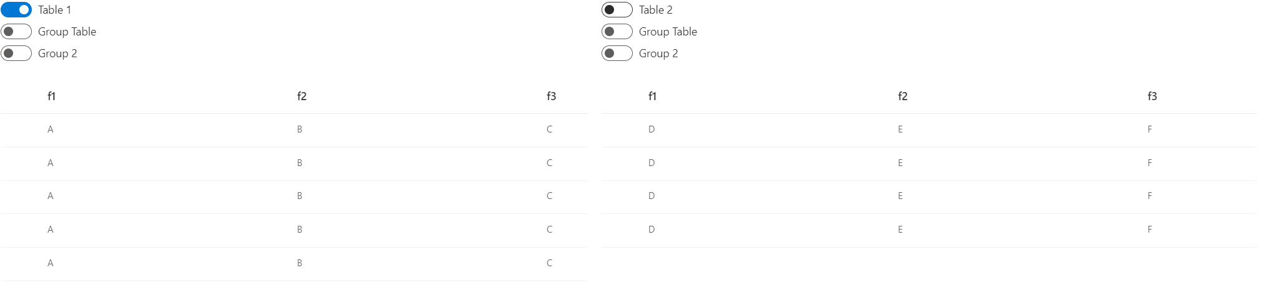Click f3 column header above the F values
Viewport: 1283px width, 288px height.
coord(1152,96)
